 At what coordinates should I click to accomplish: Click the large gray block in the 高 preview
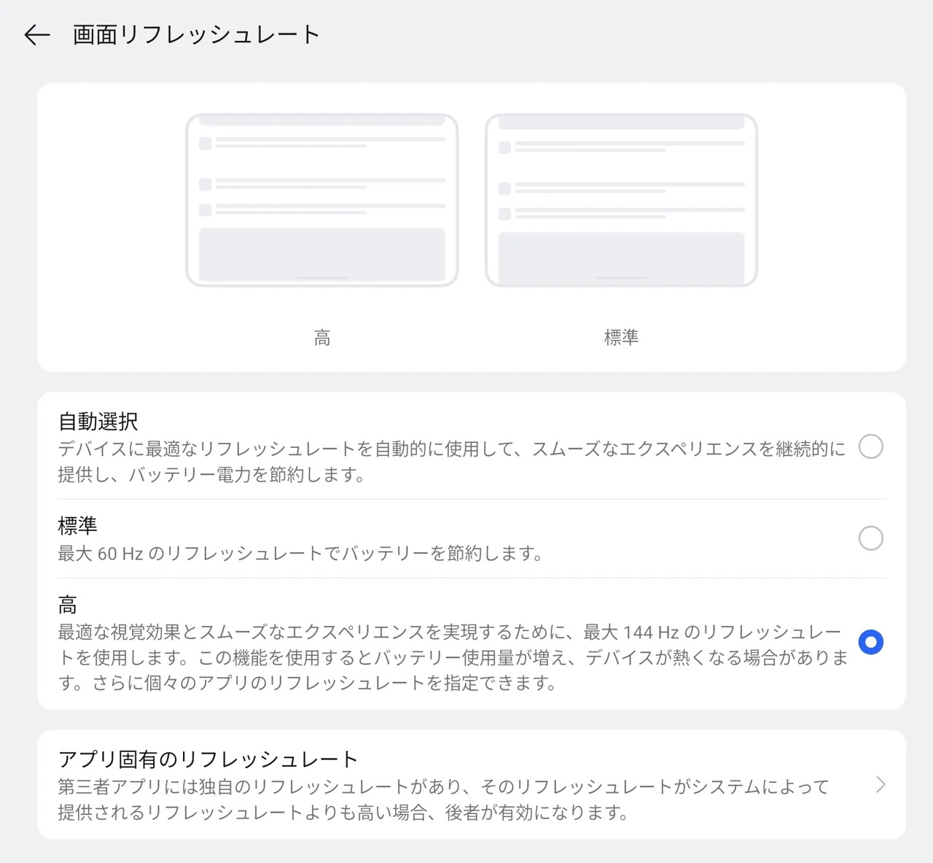point(321,254)
